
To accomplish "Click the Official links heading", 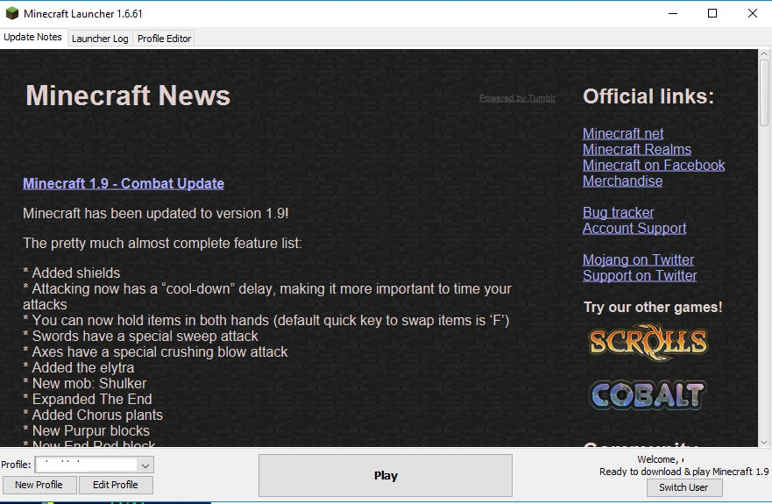I will coord(648,96).
